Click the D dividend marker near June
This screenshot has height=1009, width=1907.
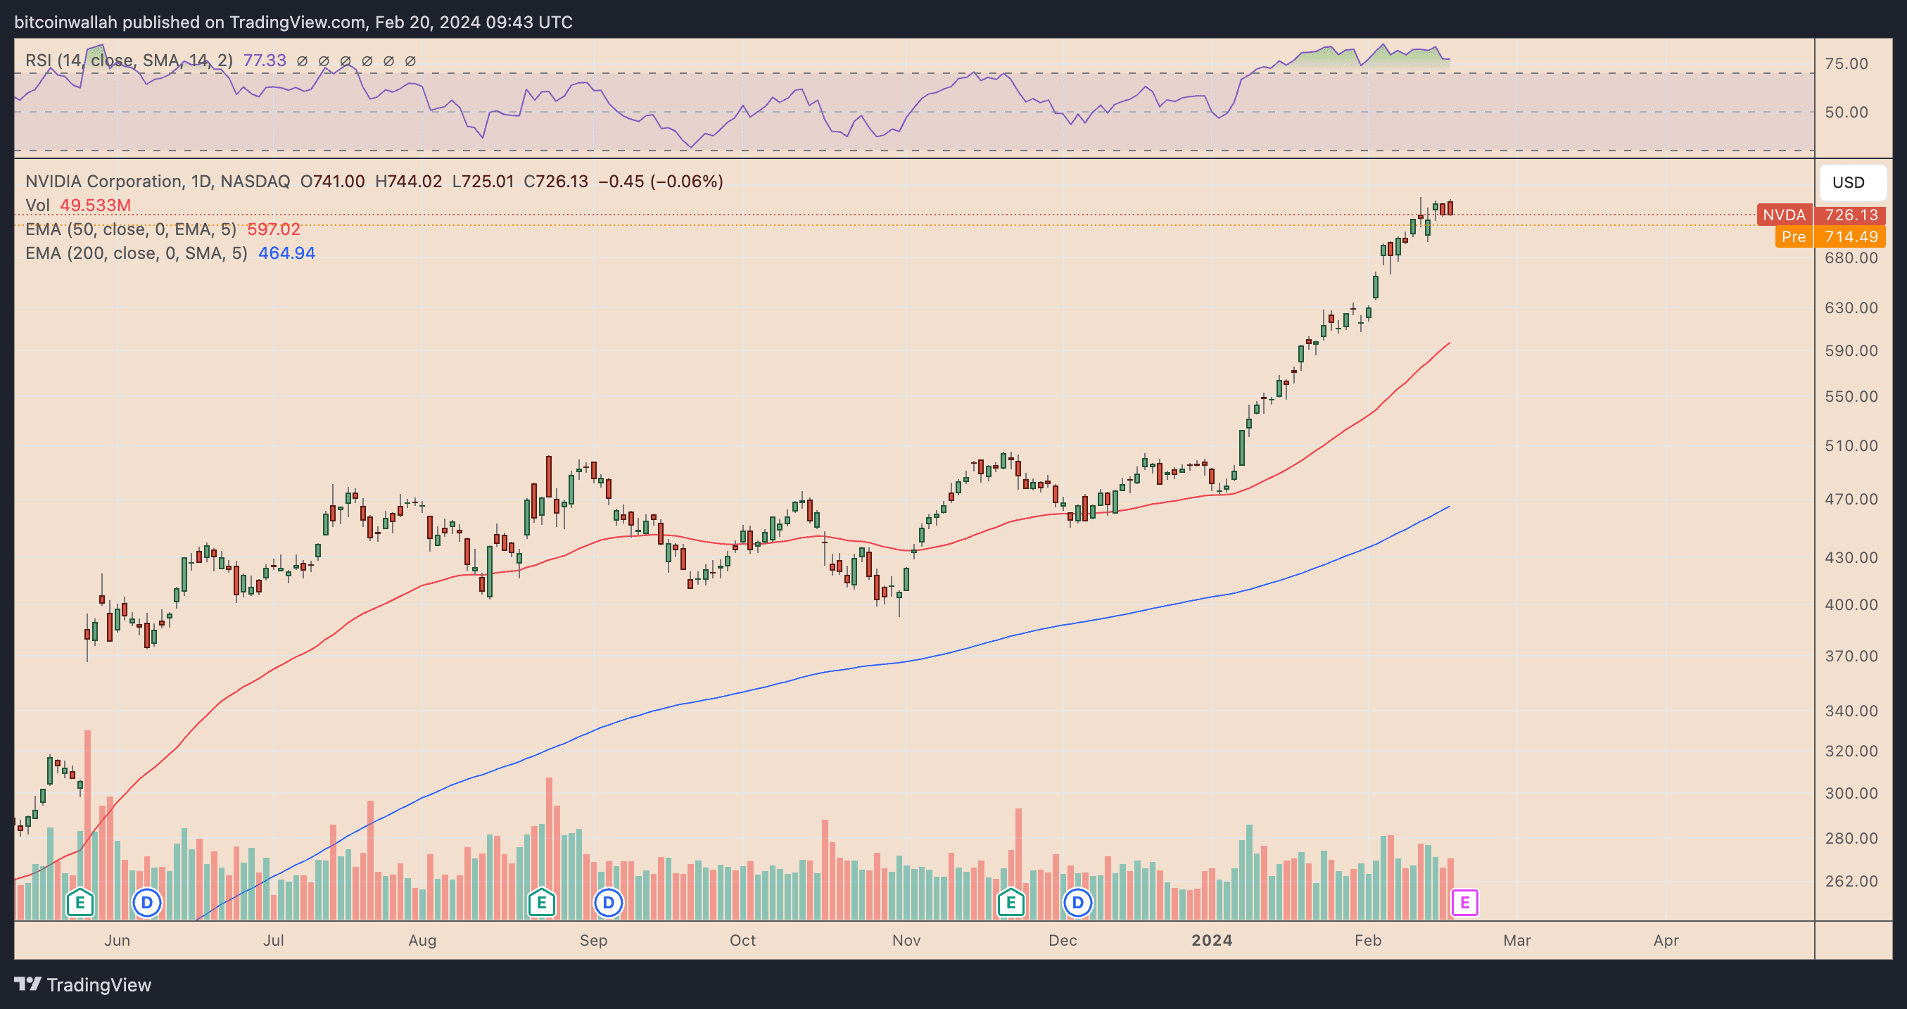[x=146, y=902]
